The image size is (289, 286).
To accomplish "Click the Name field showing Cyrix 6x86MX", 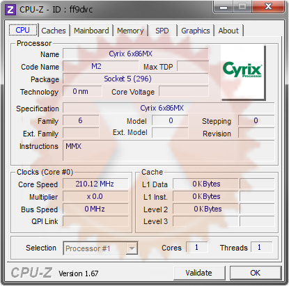I will pos(136,54).
